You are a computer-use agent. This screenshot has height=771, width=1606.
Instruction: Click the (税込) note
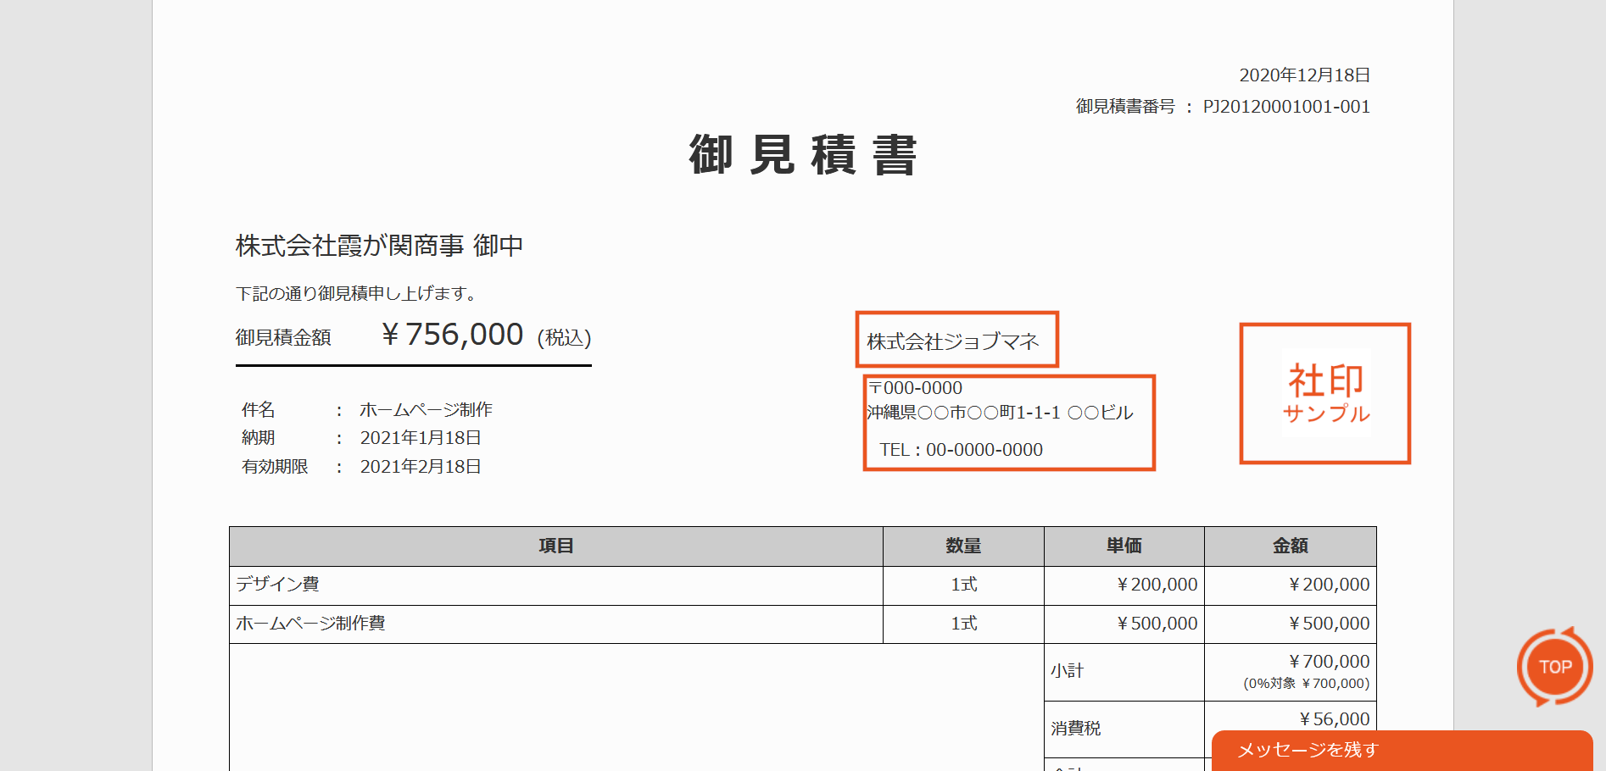pos(564,338)
